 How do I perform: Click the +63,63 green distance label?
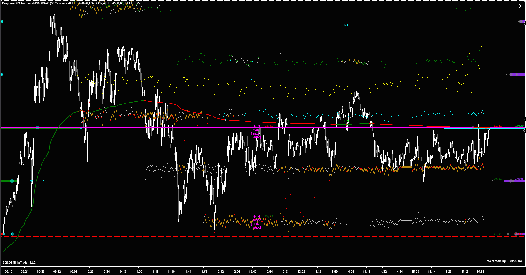[x=497, y=235]
